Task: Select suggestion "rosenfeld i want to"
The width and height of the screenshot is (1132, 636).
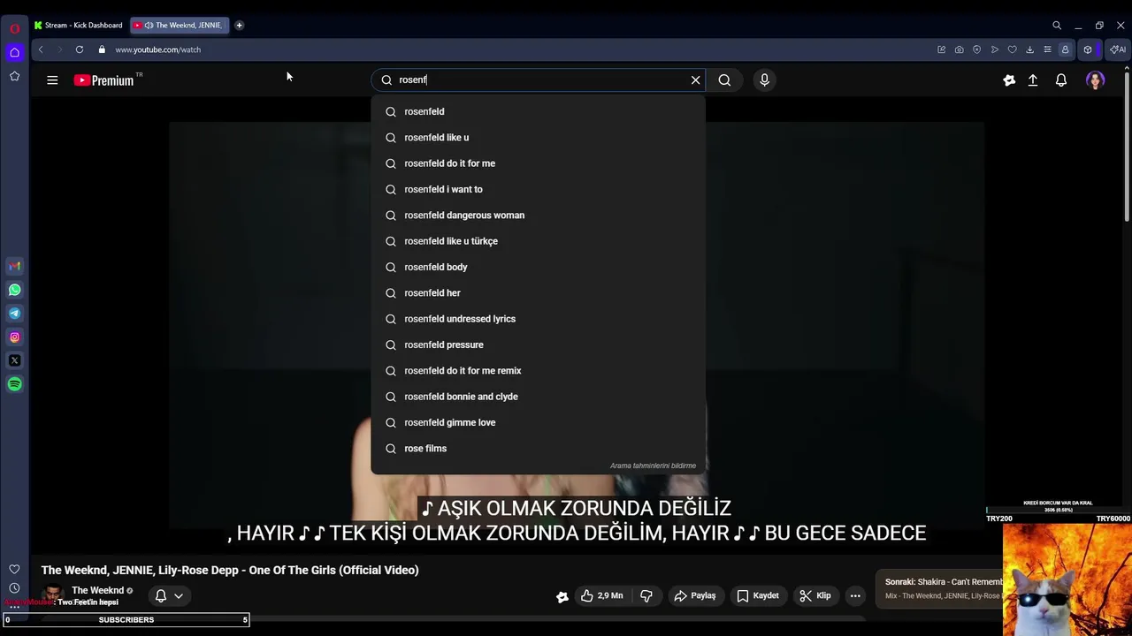Action: click(538, 189)
